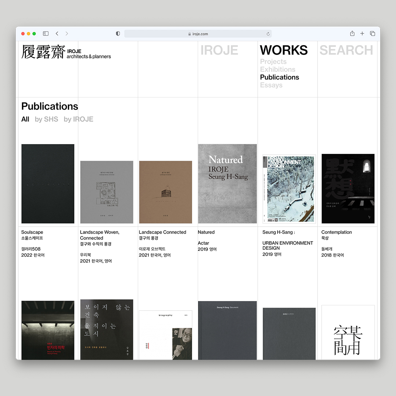Filter publications by All

coord(25,119)
